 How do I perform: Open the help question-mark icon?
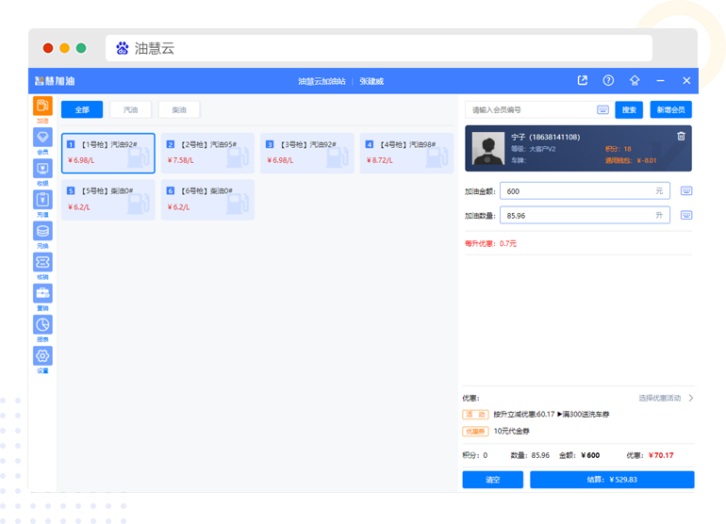pyautogui.click(x=608, y=80)
